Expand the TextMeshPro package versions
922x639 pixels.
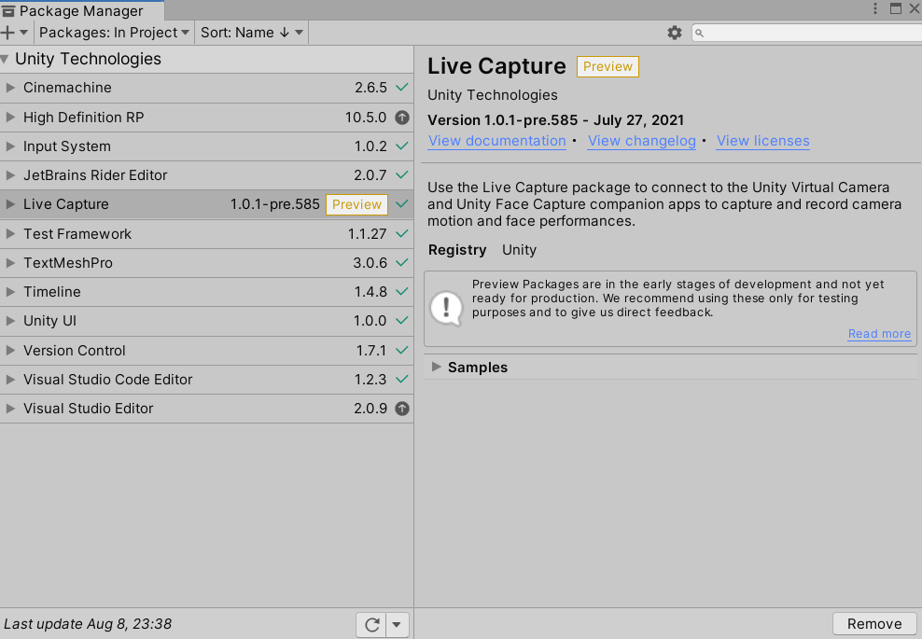(10, 263)
